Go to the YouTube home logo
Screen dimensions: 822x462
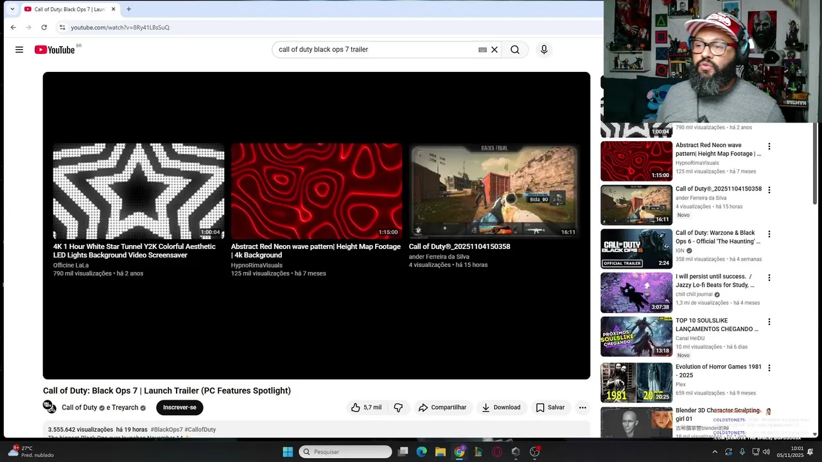click(55, 49)
